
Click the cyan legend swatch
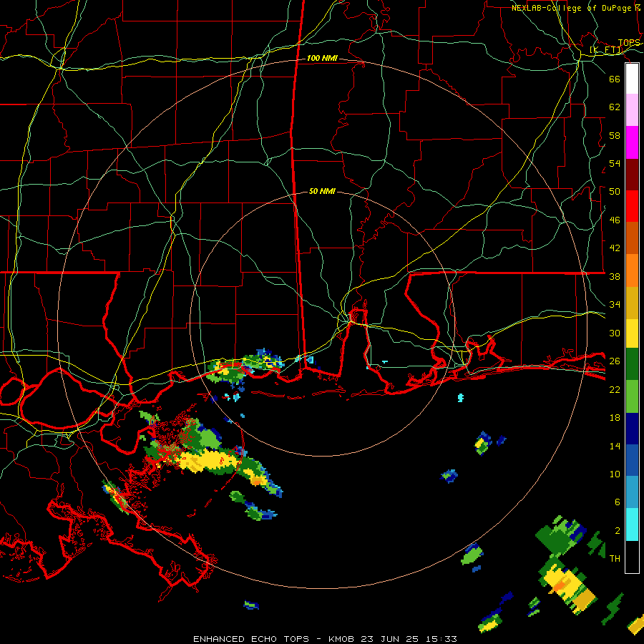632,525
